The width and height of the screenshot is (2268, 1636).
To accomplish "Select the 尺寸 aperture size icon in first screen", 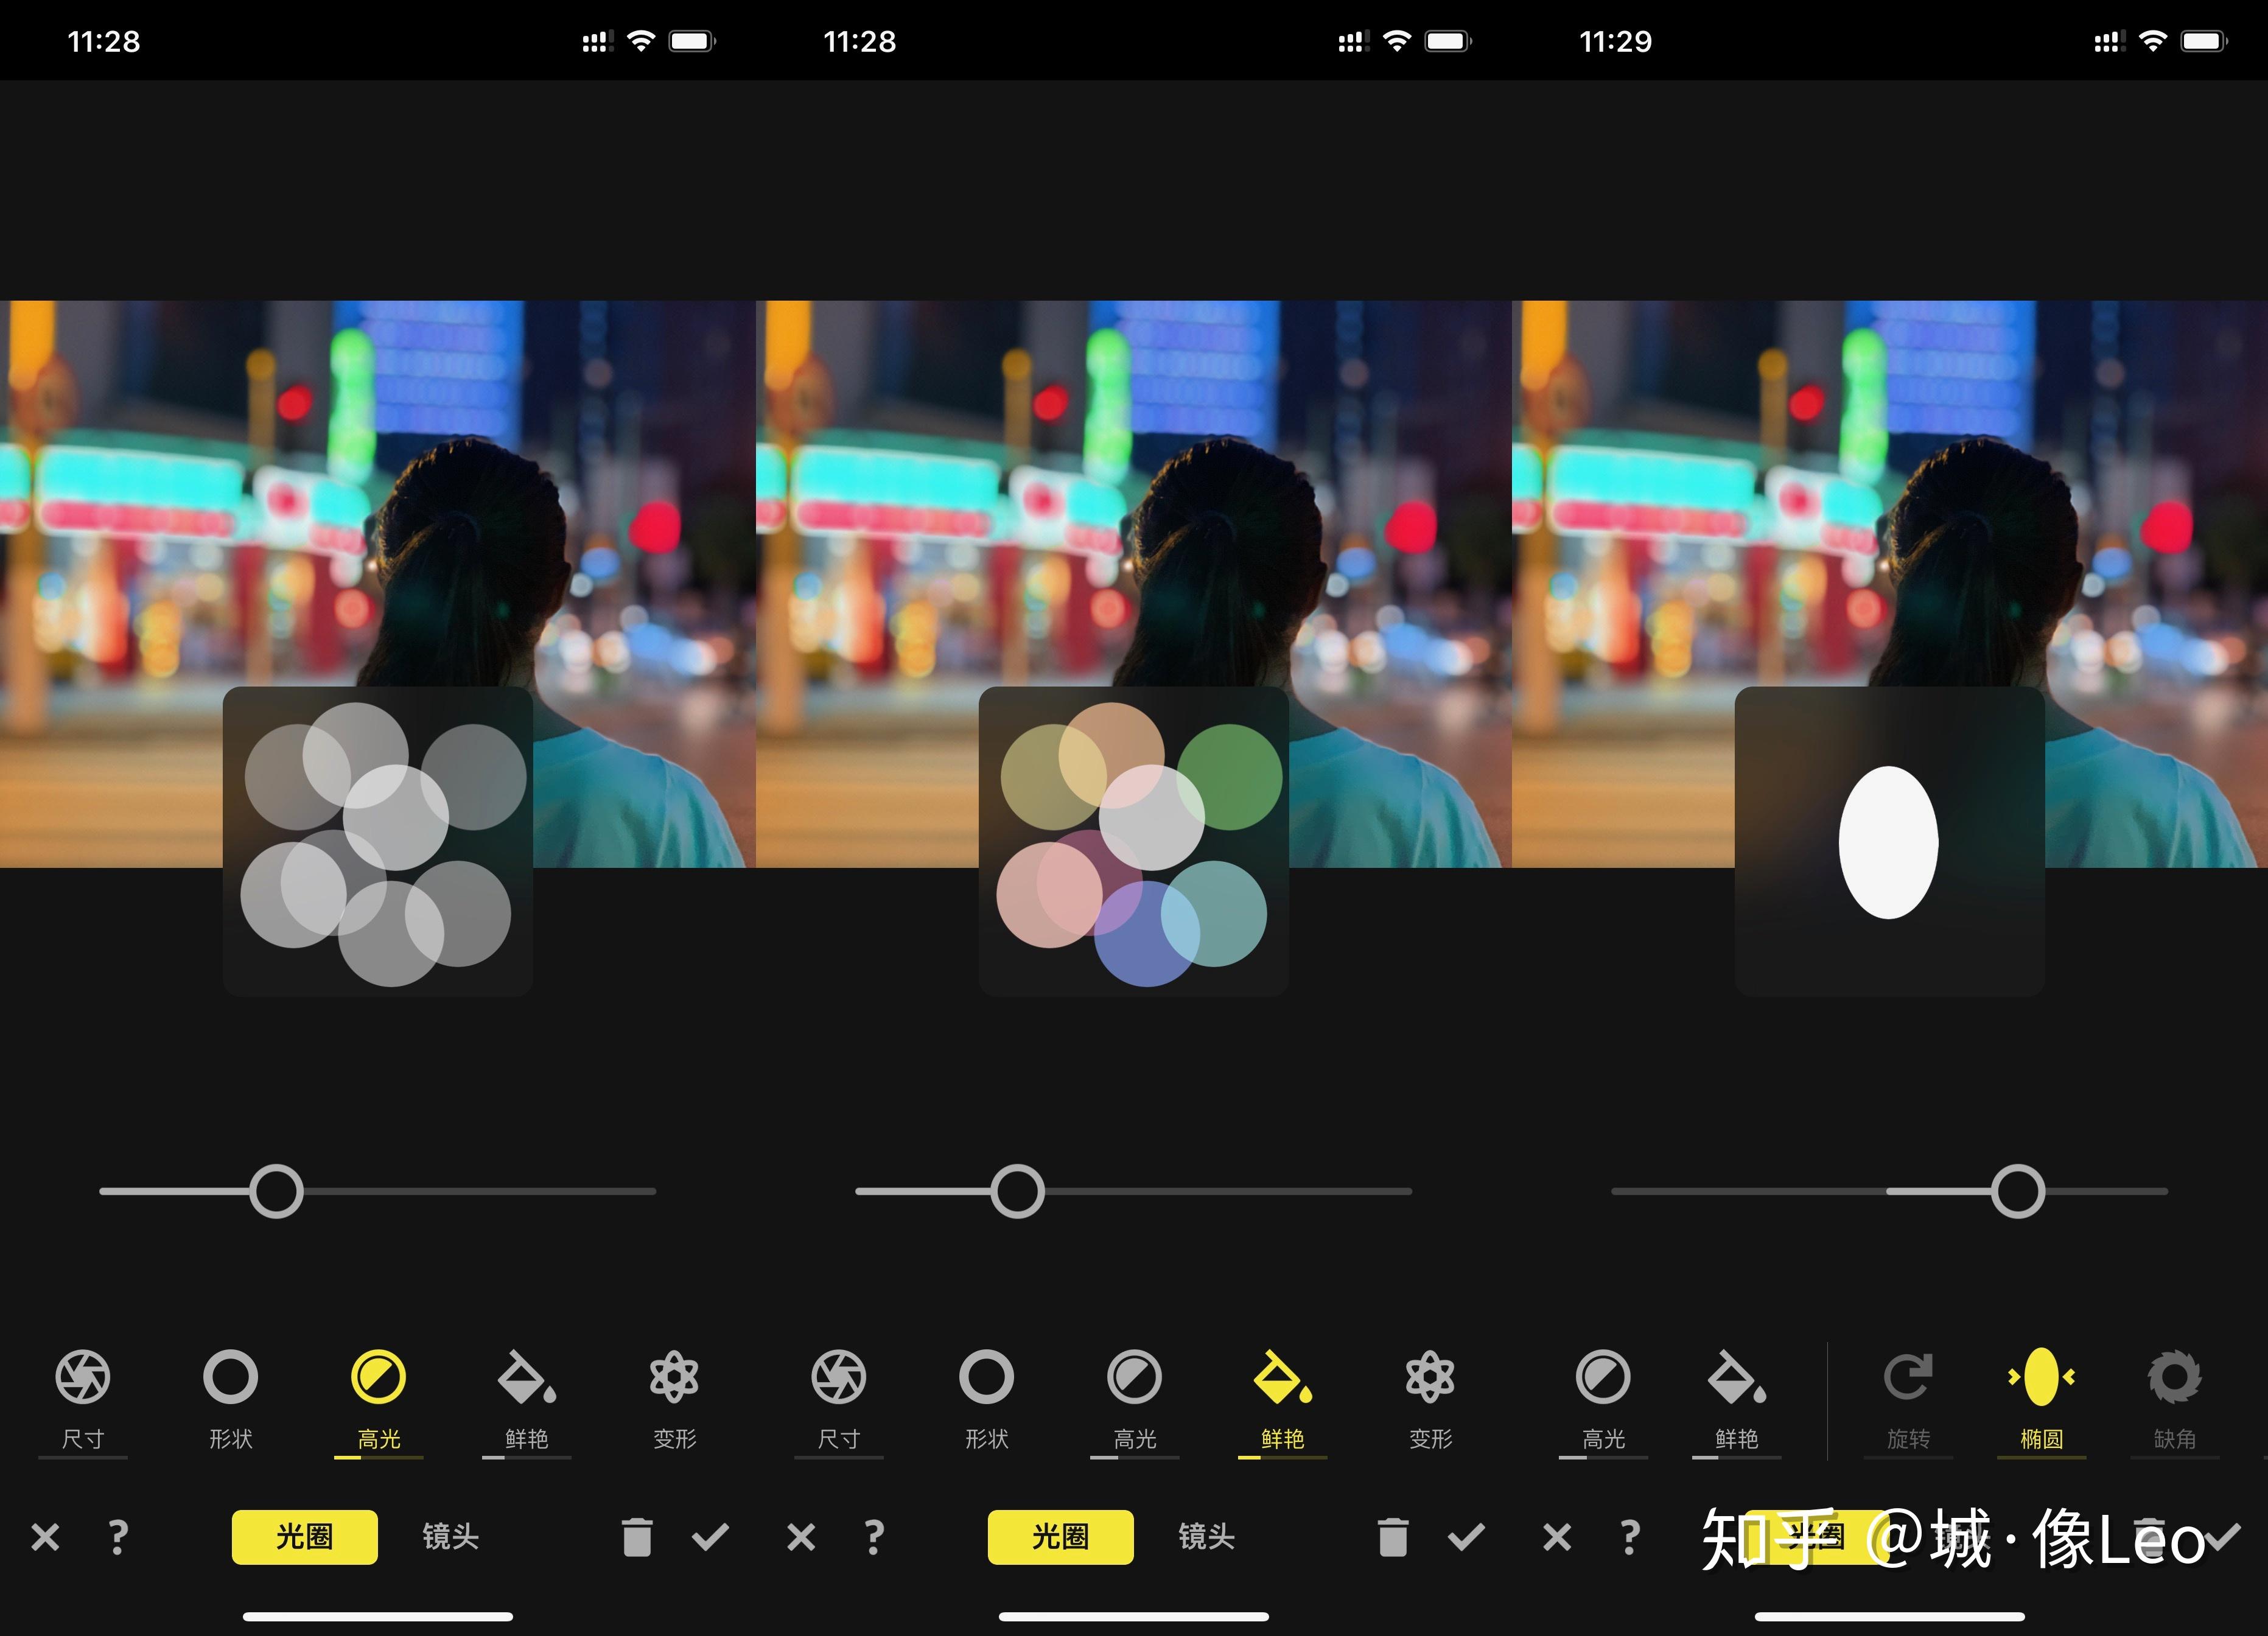I will click(x=83, y=1378).
